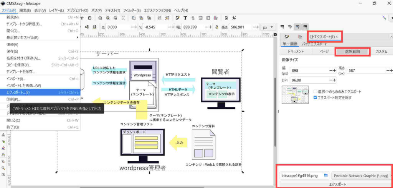Open the px units dropdown
Screen dimensions: 393x188
point(268,27)
